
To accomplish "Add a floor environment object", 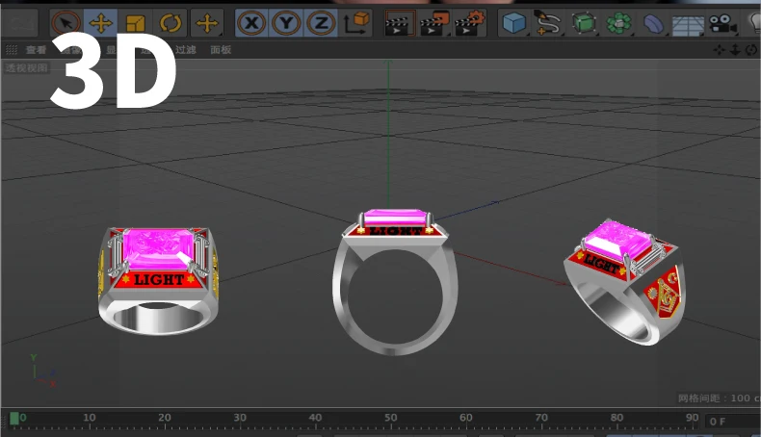I will (x=688, y=24).
